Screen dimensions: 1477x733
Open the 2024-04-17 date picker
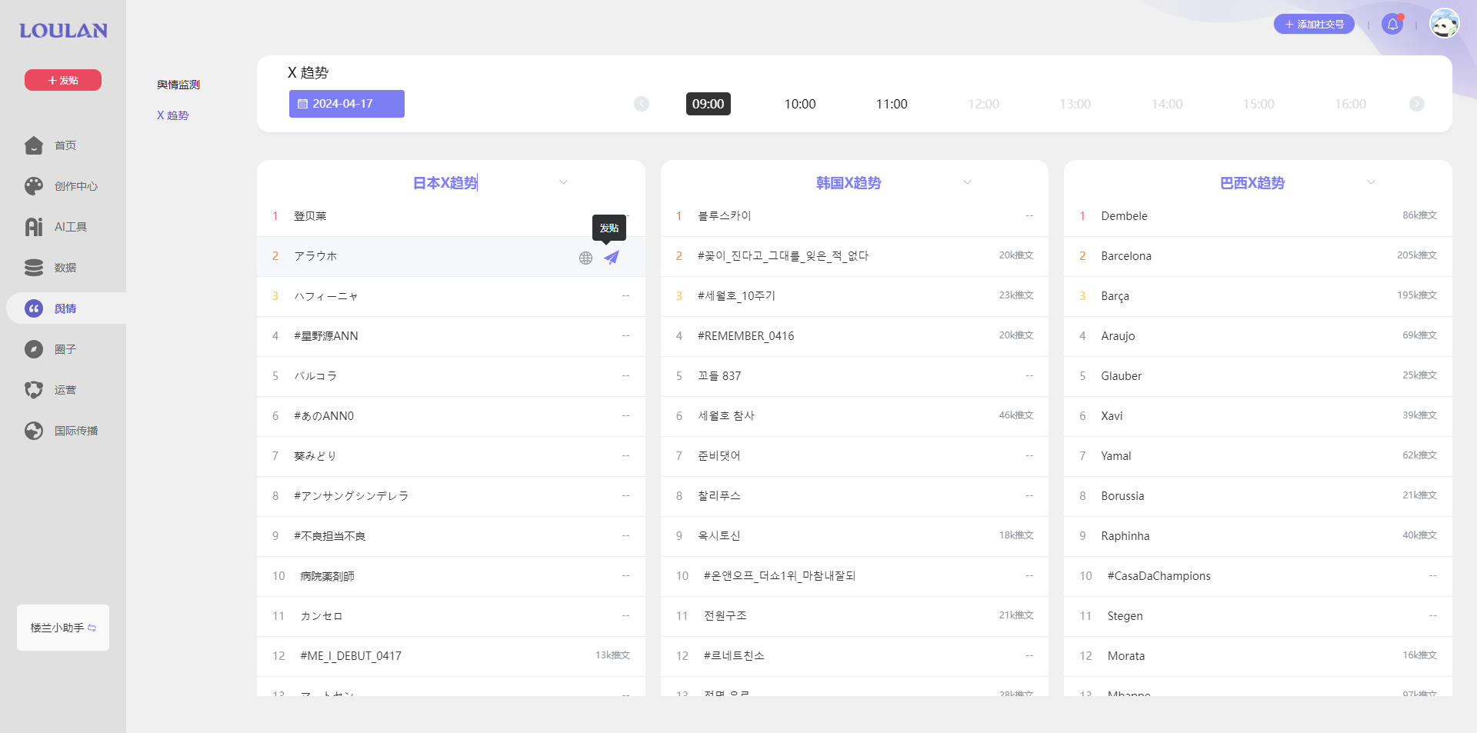(x=347, y=104)
